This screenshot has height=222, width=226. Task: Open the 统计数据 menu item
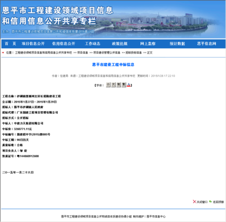177,44
